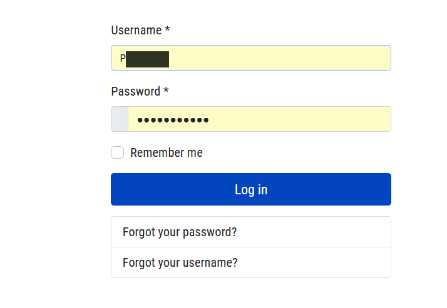Click the "Remember me" label text
Screen dimensions: 447x308
pyautogui.click(x=167, y=153)
